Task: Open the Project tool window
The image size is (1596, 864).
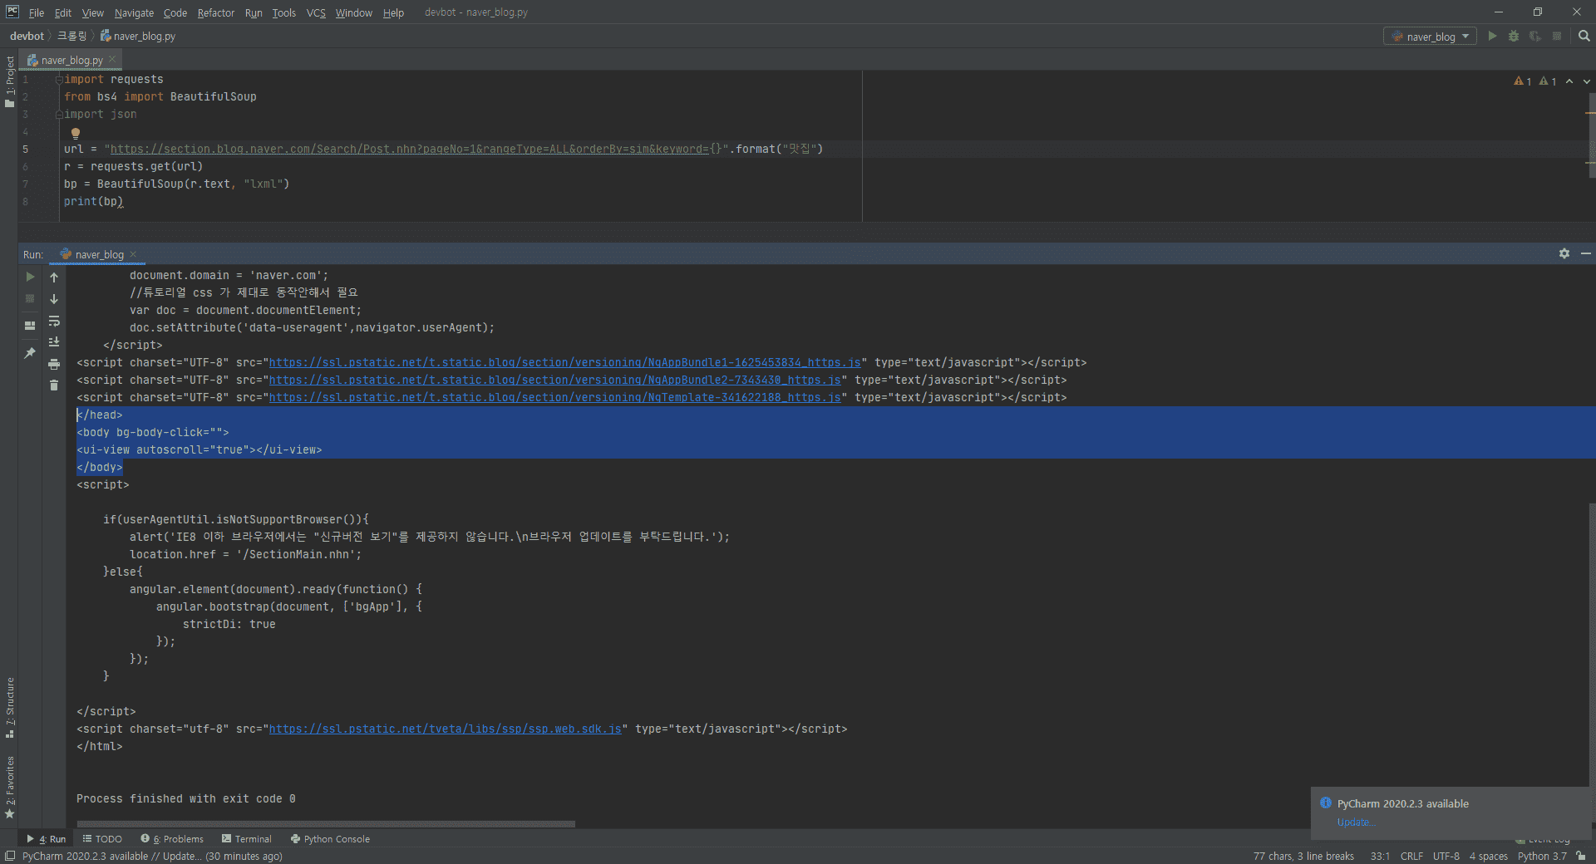Action: [x=9, y=81]
